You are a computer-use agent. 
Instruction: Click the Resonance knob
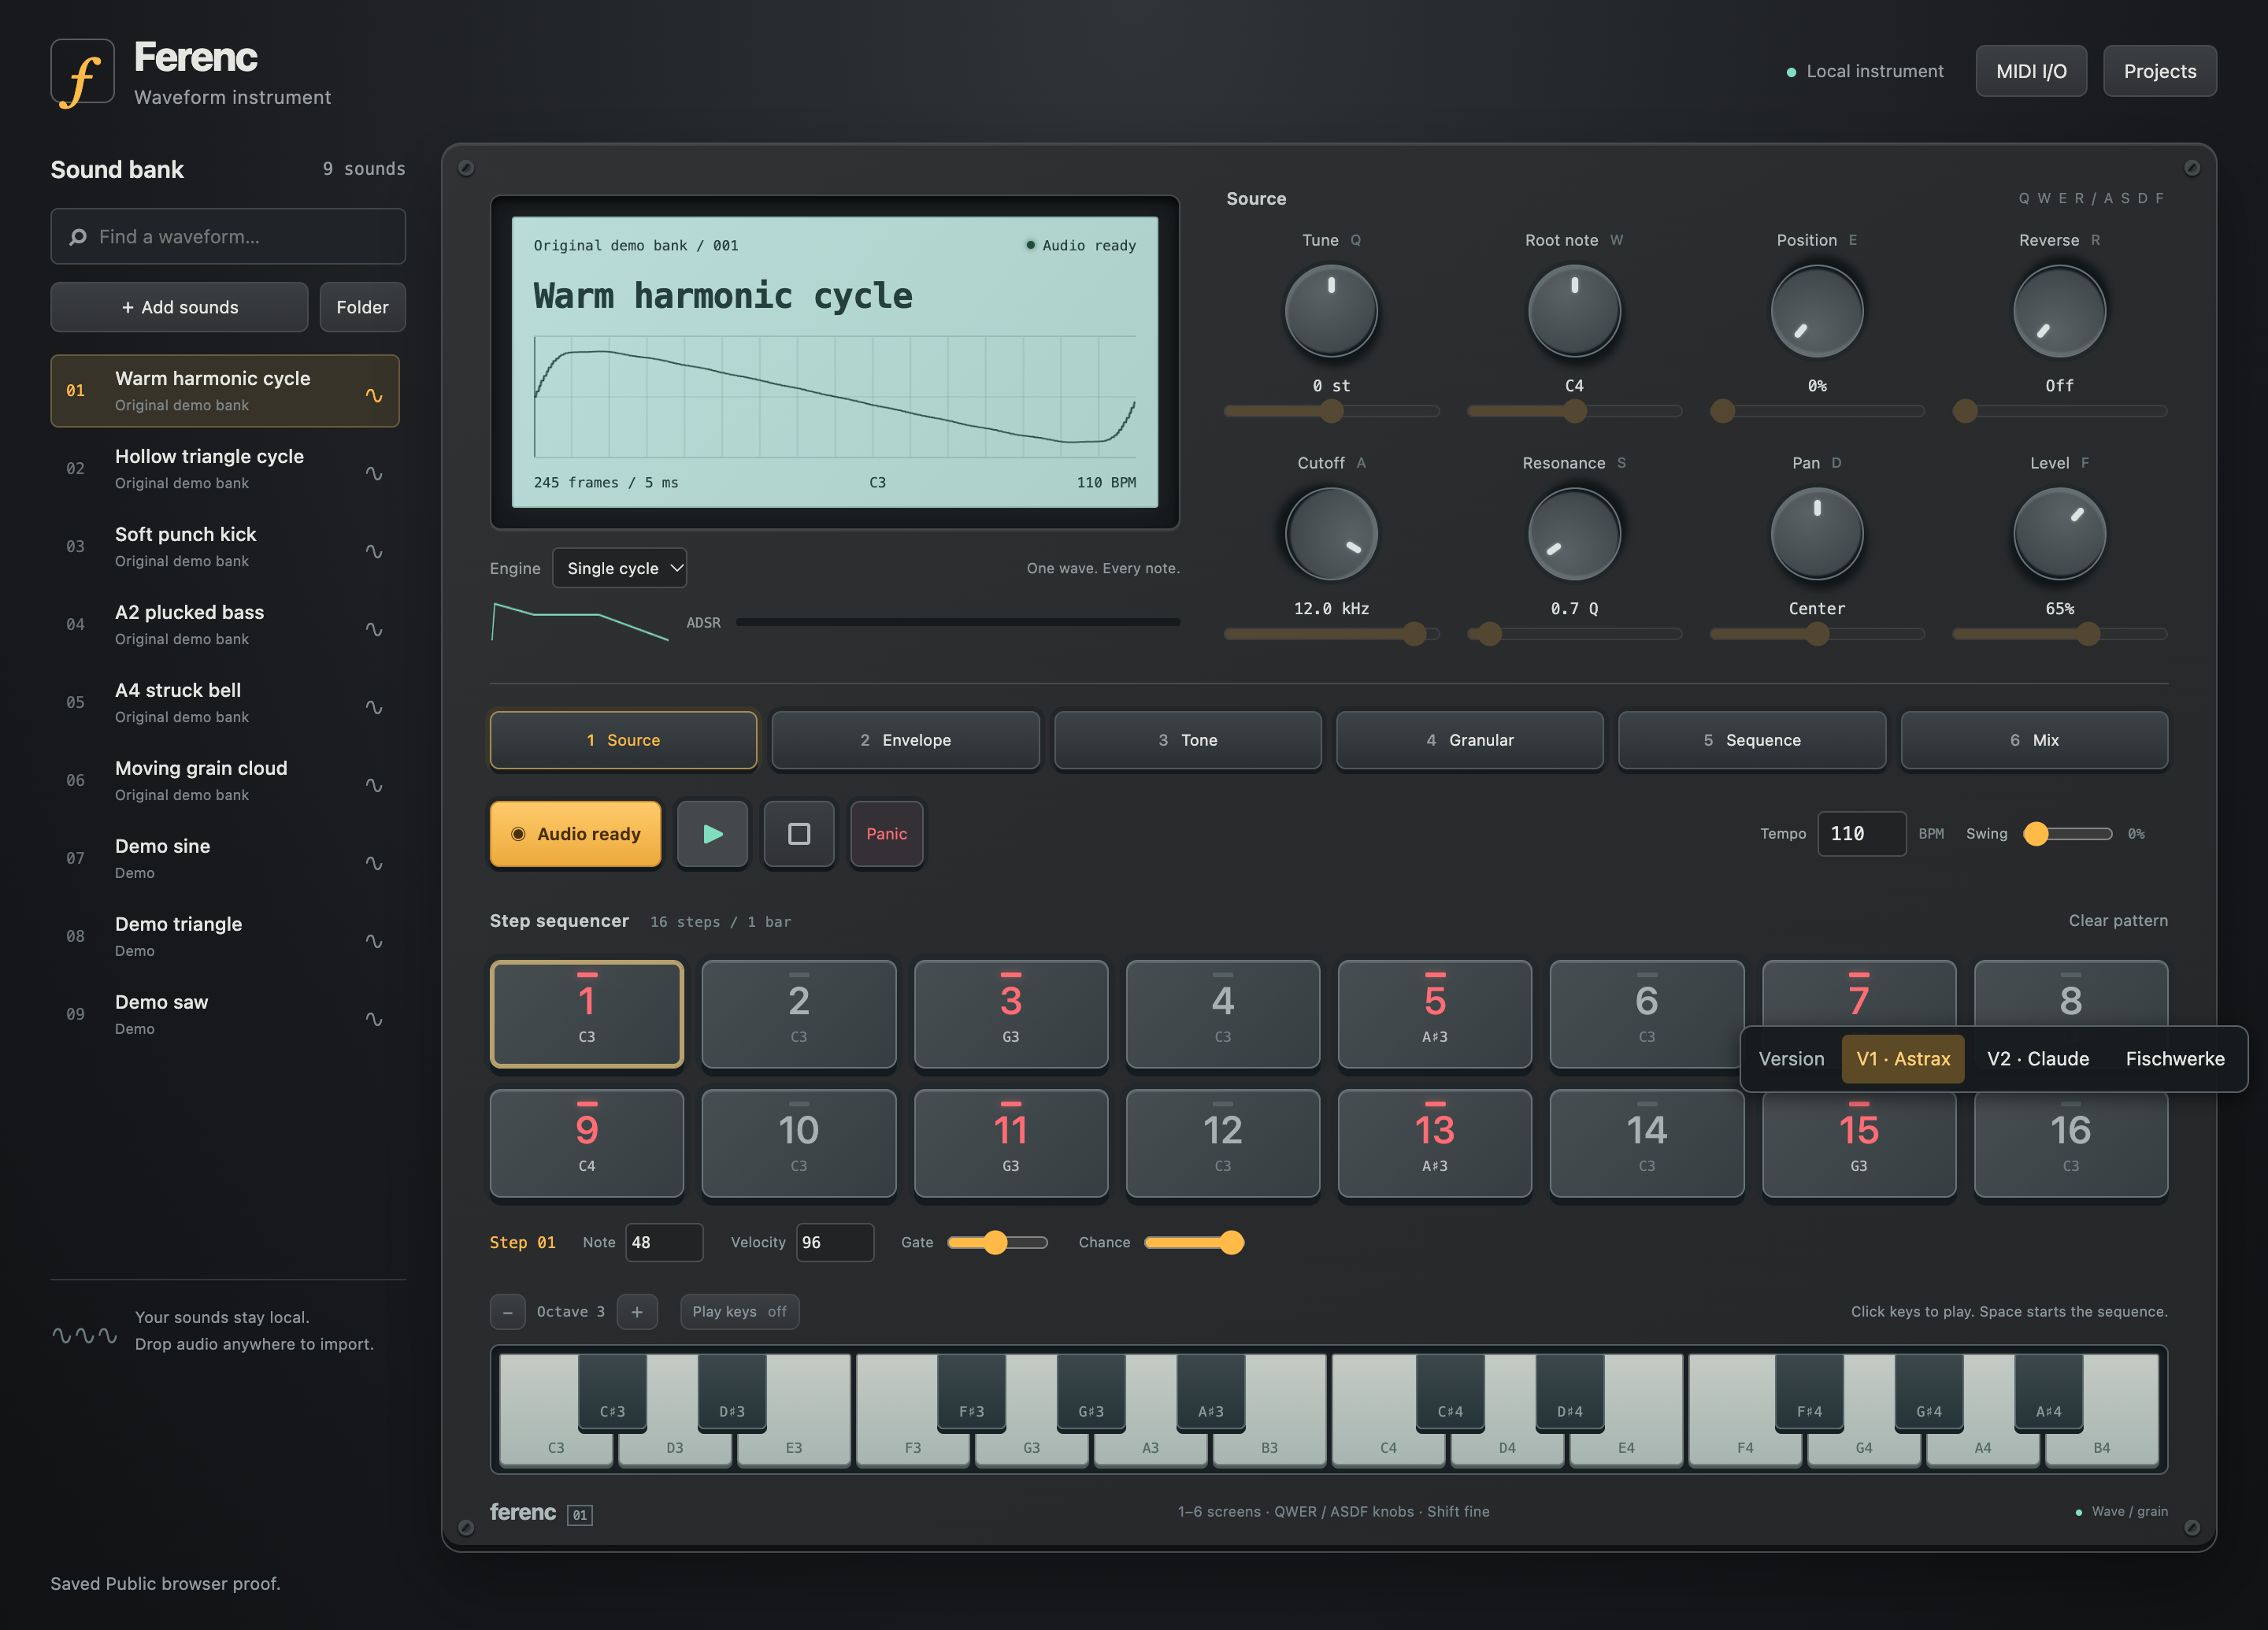tap(1574, 534)
